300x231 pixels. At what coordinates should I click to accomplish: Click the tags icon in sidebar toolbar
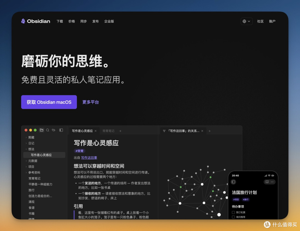coord(54,130)
